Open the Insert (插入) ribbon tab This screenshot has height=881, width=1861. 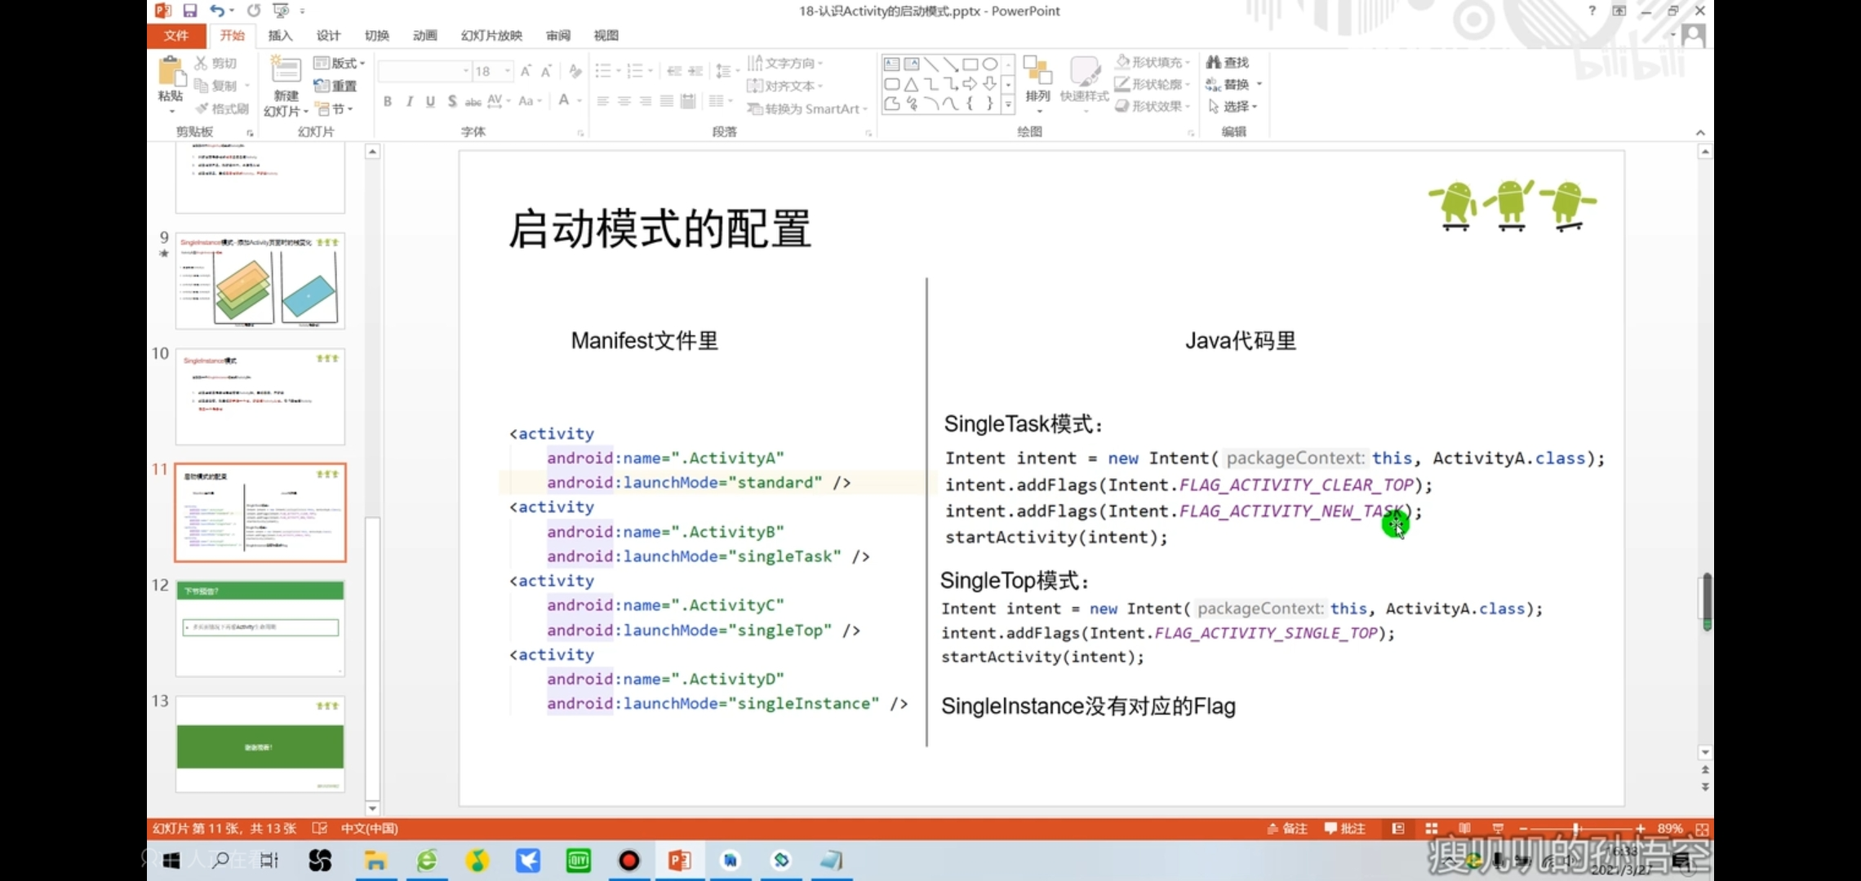[x=280, y=35]
